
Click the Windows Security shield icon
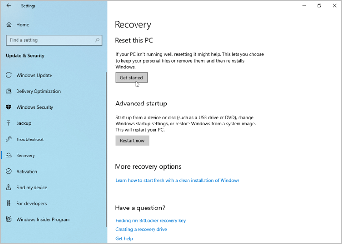pos(9,107)
